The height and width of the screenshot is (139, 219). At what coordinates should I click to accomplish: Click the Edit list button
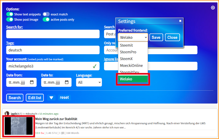(x=35, y=98)
